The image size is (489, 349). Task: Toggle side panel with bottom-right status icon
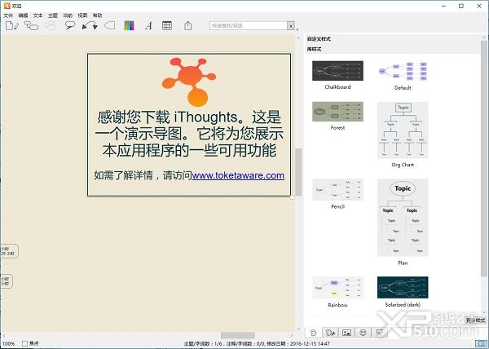coord(481,343)
